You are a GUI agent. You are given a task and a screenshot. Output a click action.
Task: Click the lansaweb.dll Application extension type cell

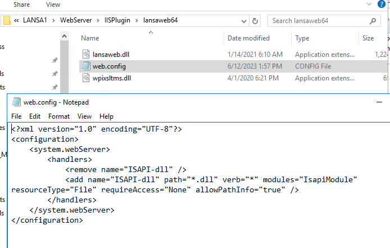325,55
